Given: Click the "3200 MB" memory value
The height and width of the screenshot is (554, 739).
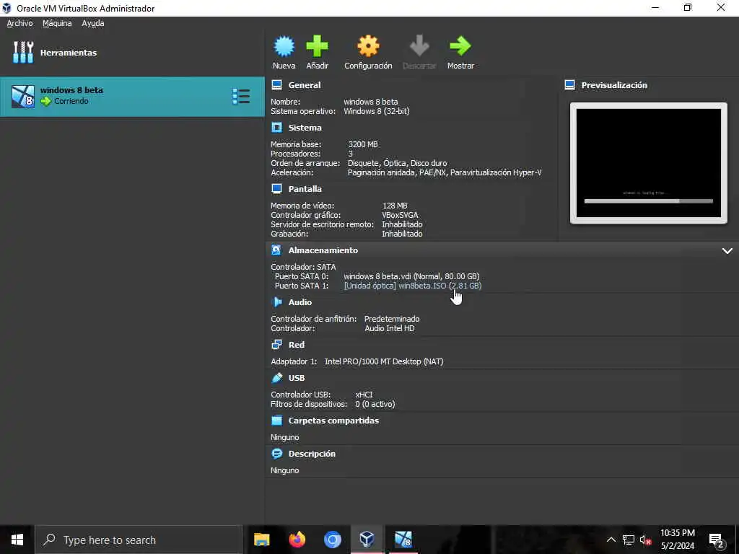Looking at the screenshot, I should tap(363, 144).
